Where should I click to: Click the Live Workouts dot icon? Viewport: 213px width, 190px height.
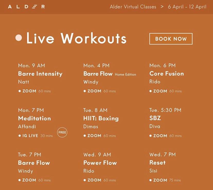click(x=19, y=38)
